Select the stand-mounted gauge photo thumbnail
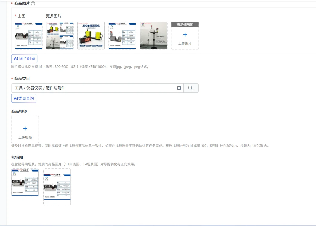 click(x=154, y=36)
